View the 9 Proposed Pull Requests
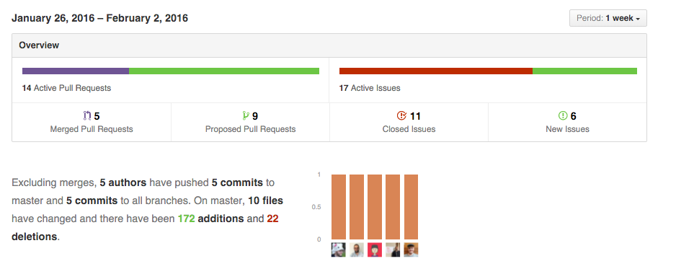Viewport: 676px width, 269px height. [x=251, y=122]
